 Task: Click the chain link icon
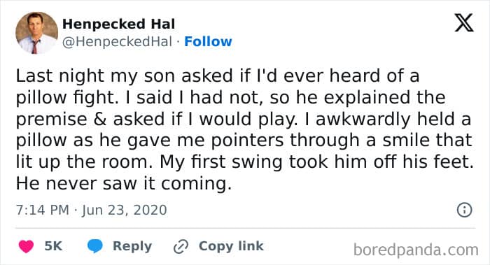181,246
